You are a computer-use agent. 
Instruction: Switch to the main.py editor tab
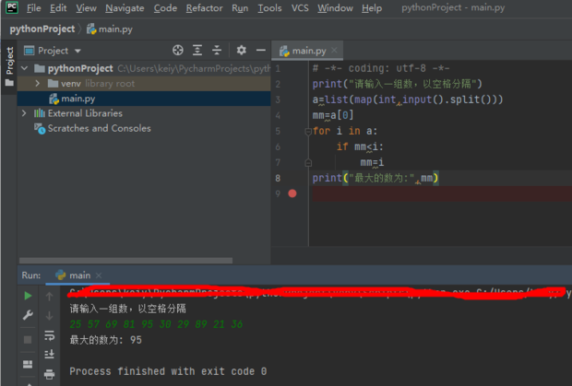click(x=308, y=51)
